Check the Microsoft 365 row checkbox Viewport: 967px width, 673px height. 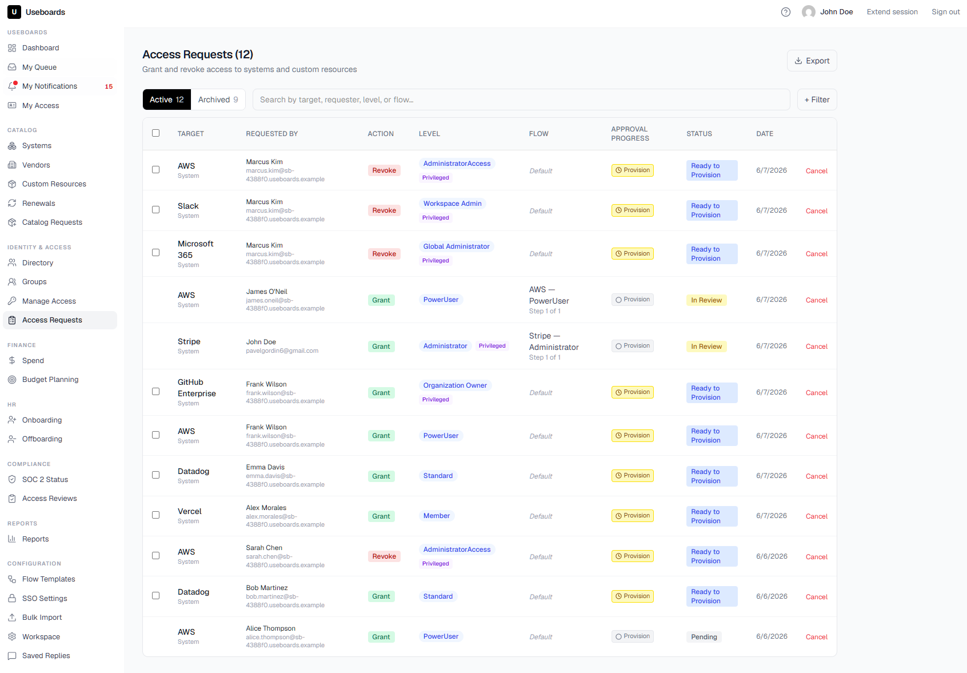[155, 253]
